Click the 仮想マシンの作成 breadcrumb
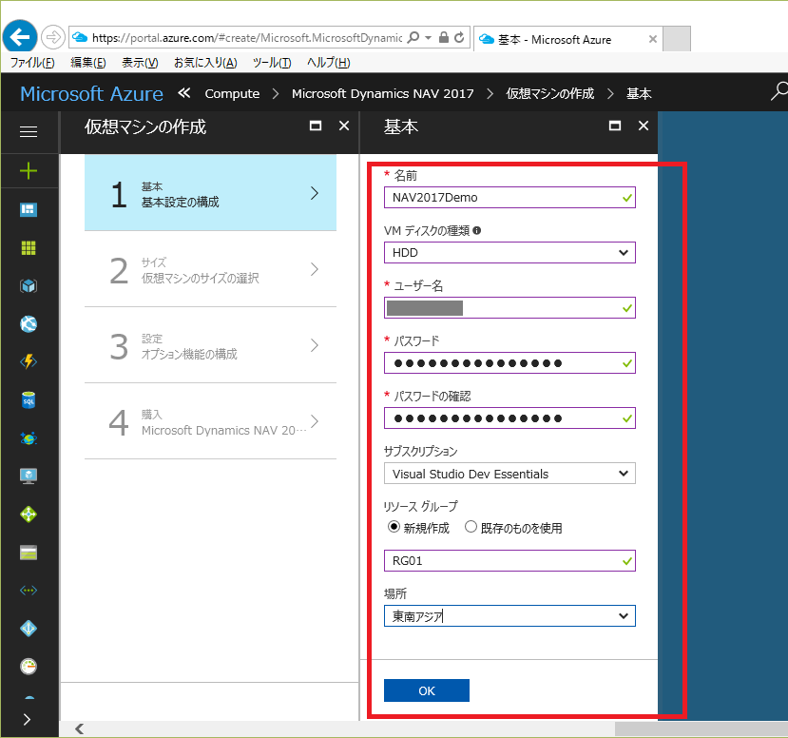 point(550,93)
